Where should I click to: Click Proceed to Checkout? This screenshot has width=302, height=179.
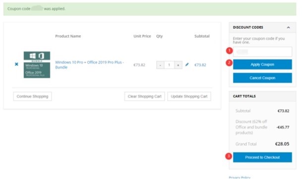pyautogui.click(x=262, y=157)
